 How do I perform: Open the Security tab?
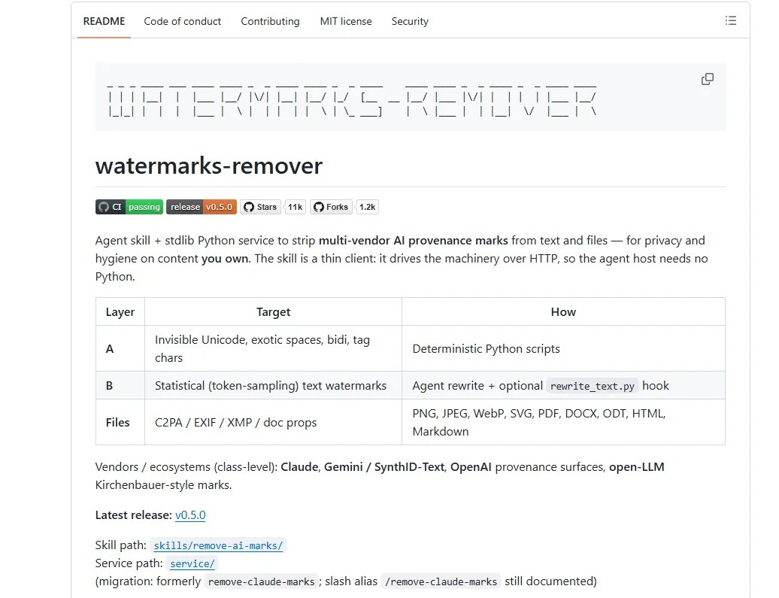[410, 21]
